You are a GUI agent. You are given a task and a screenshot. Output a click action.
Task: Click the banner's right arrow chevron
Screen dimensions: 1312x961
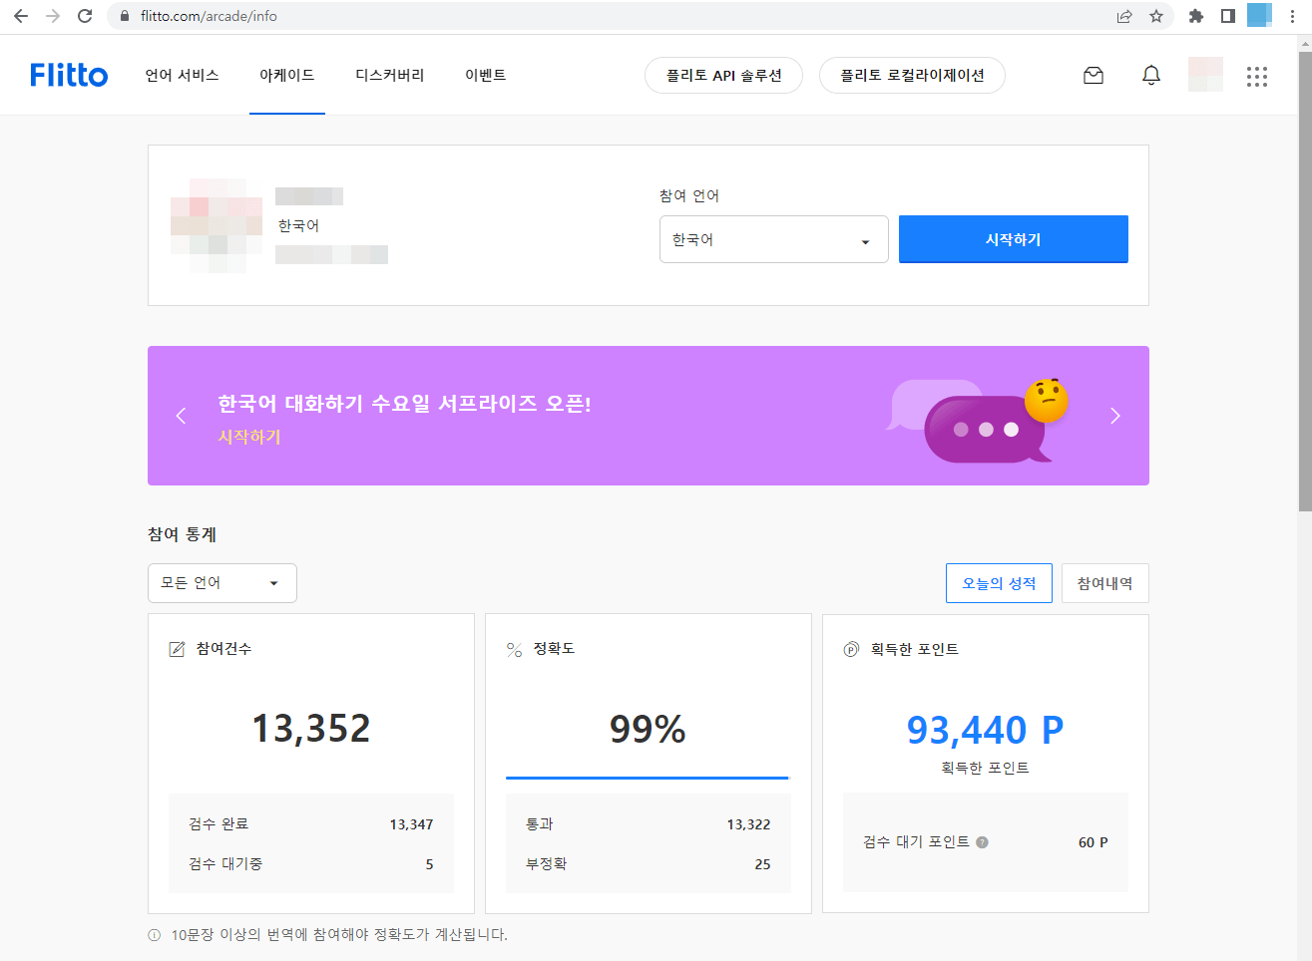(x=1115, y=416)
